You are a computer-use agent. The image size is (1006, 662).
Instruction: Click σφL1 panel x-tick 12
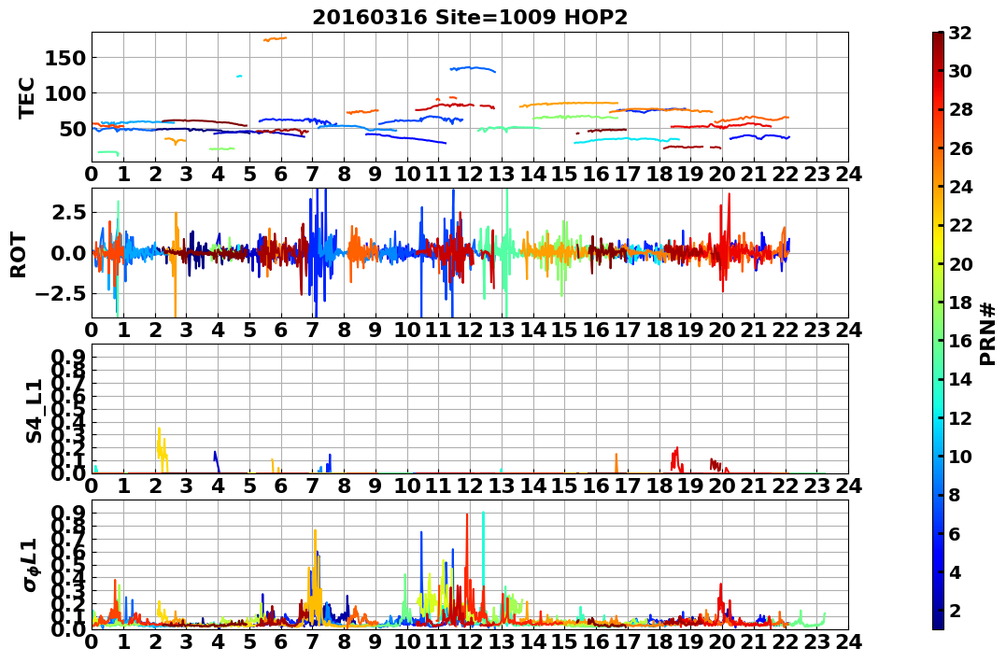click(470, 642)
